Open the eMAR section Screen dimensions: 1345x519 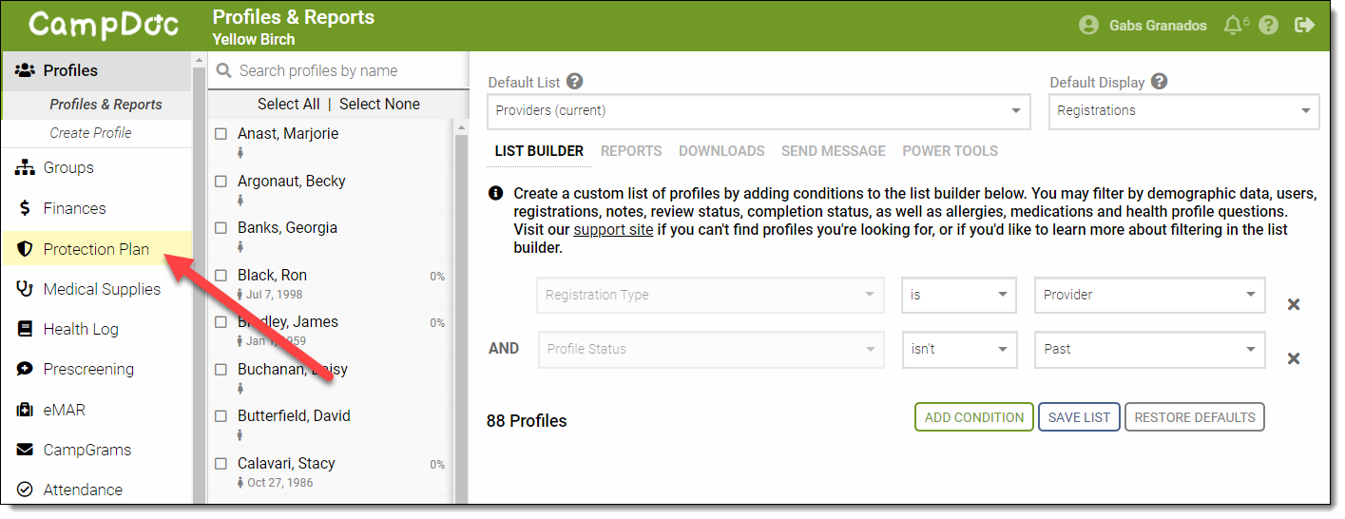point(65,410)
